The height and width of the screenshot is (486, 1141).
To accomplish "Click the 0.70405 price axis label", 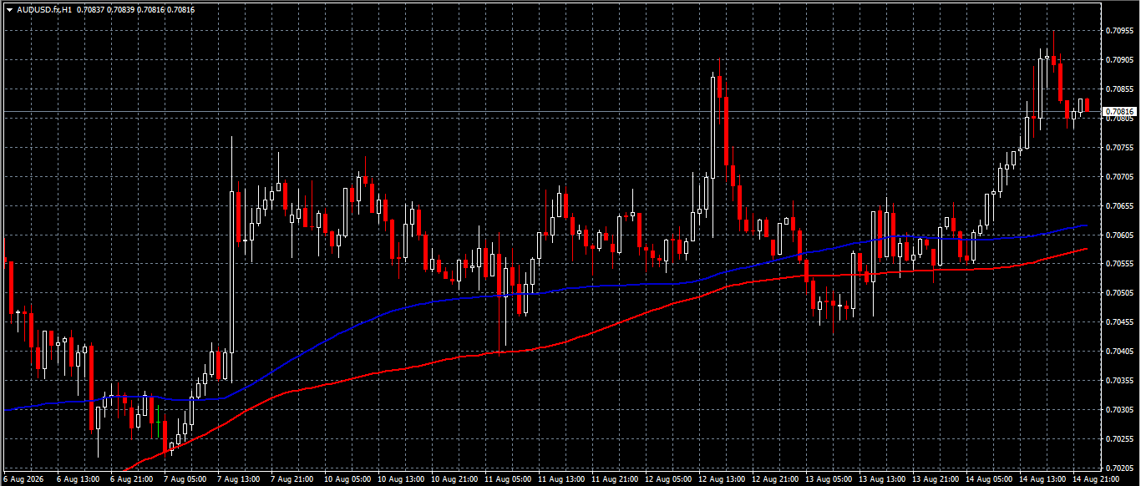I will click(x=1119, y=351).
